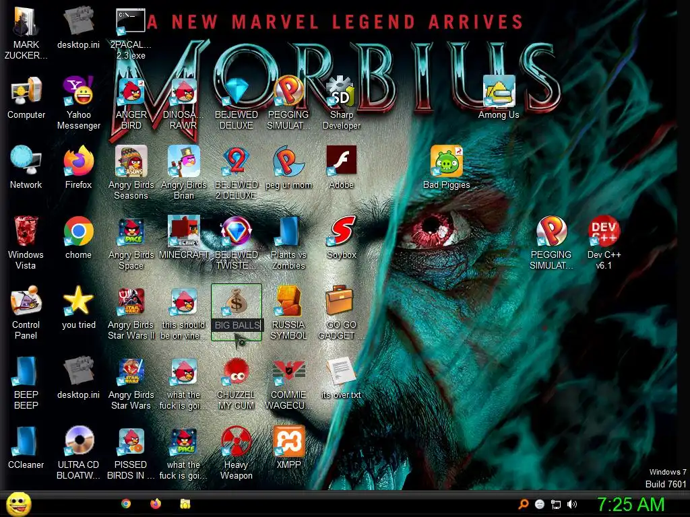
Task: Open the Network desktop icon
Action: (26, 160)
